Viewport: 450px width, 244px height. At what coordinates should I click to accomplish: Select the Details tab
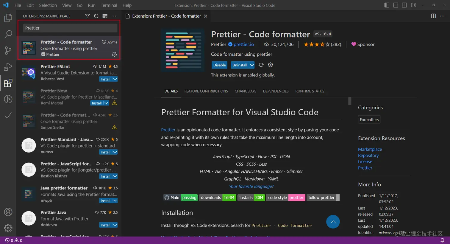(x=171, y=91)
